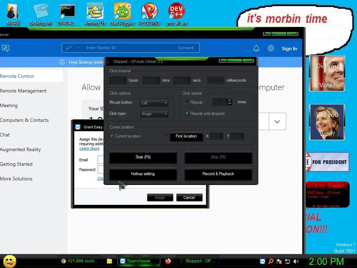
Task: Click Cancel in Grant Easy Access dialog
Action: (x=189, y=198)
